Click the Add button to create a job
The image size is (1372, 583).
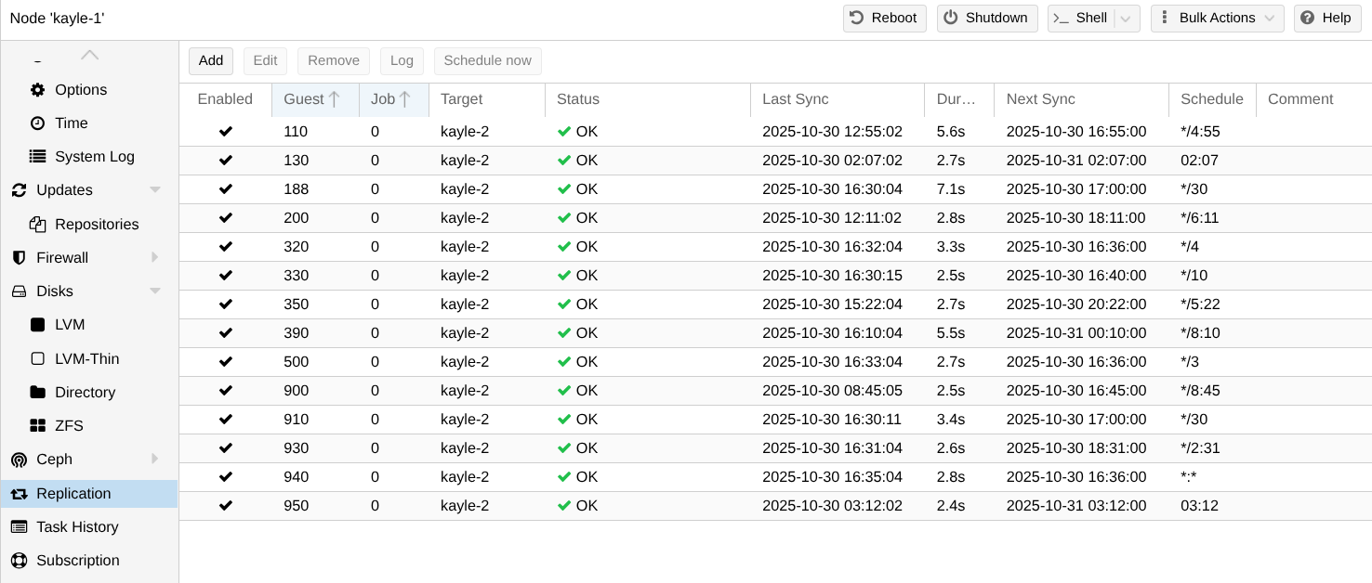tap(210, 60)
